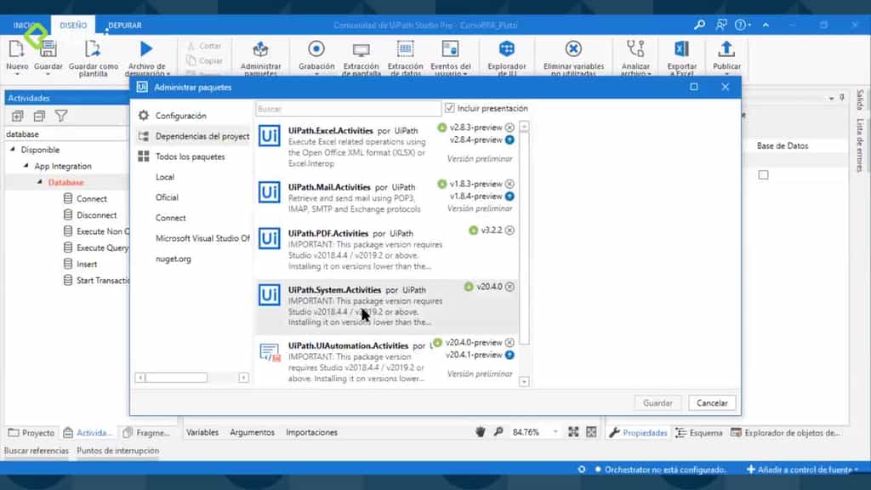Click the feedback icon in title bar
This screenshot has height=490, width=871.
point(721,25)
